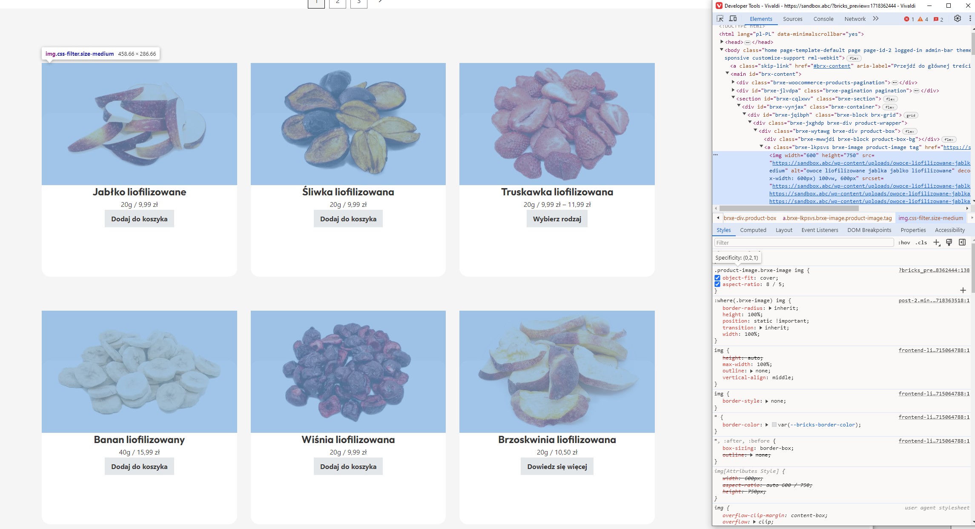This screenshot has height=529, width=975.
Task: Open DevTools settings gear
Action: coord(957,19)
